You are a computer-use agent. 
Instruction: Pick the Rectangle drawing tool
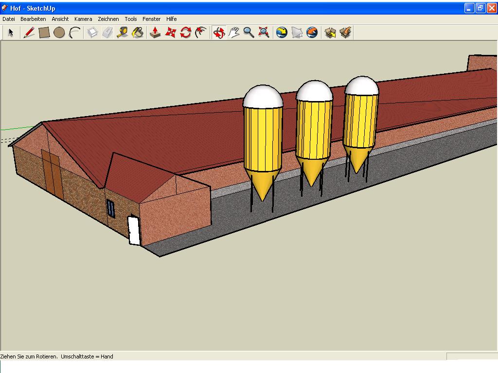click(x=44, y=33)
